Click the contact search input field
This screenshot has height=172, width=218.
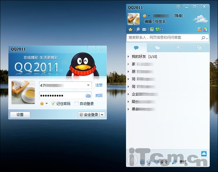tap(163, 38)
